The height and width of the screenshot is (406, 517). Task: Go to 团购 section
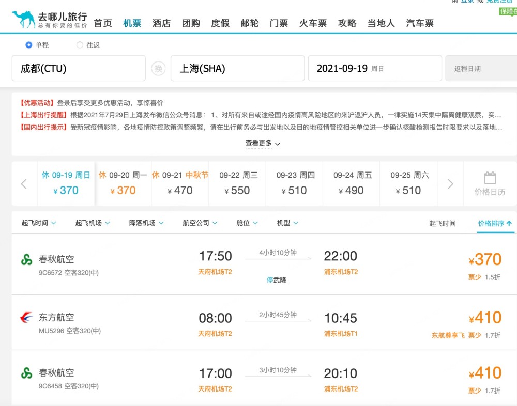[191, 23]
